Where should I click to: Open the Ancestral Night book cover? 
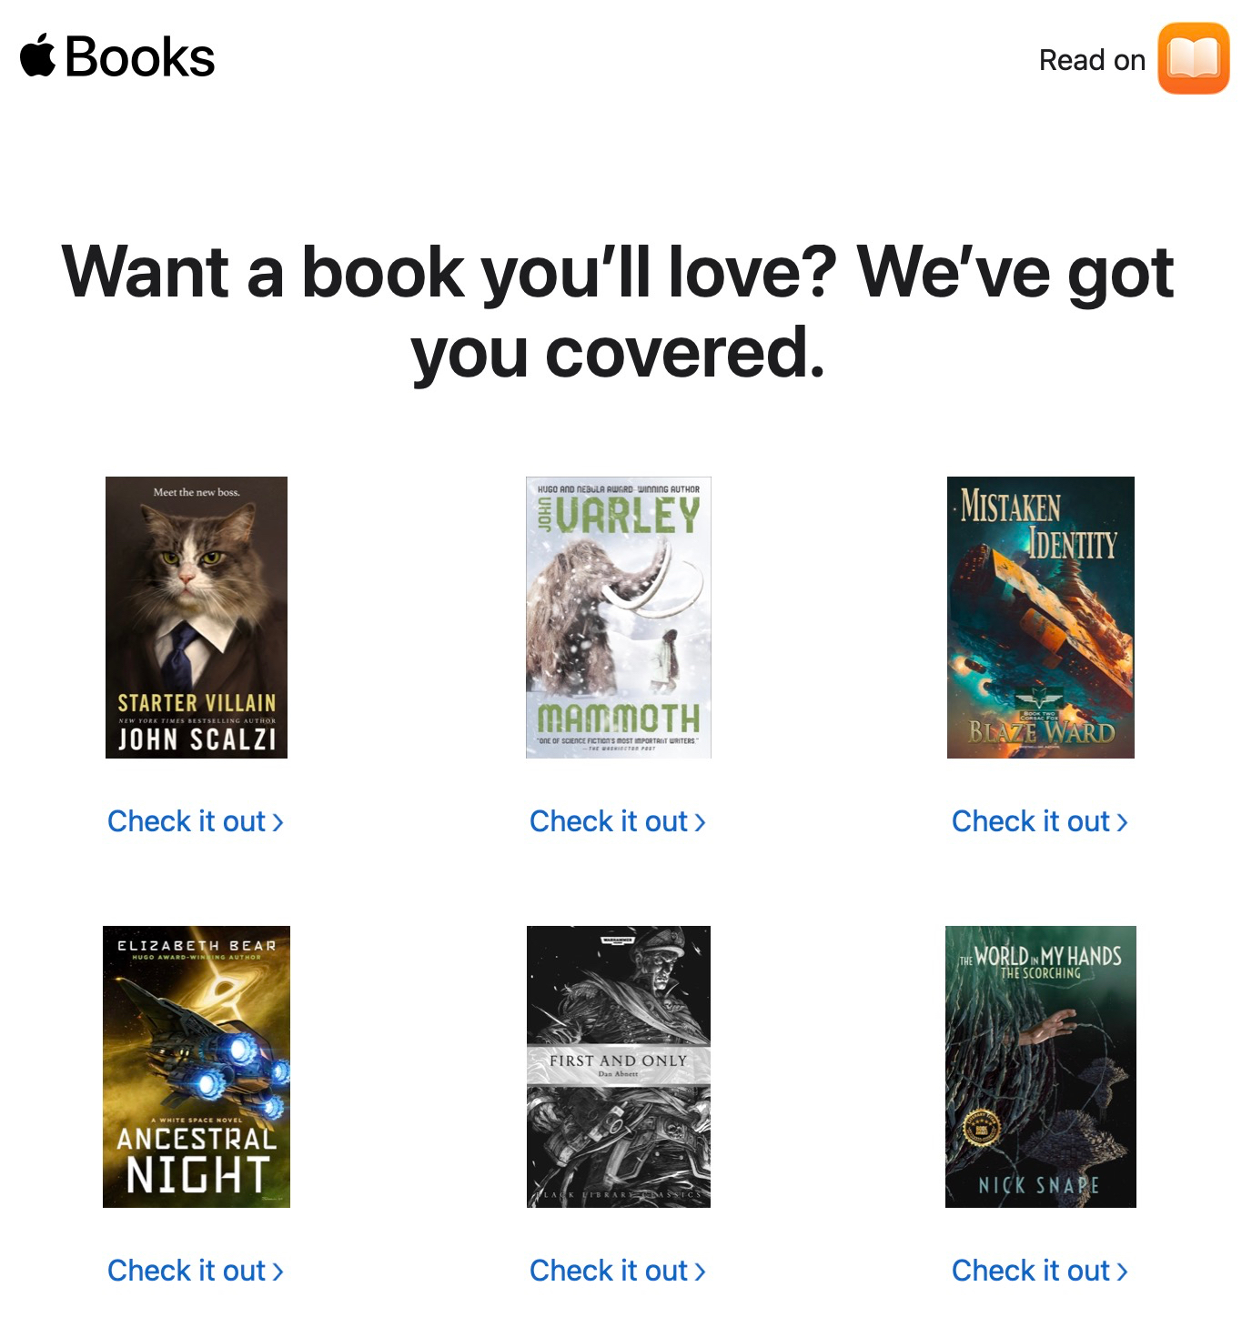[197, 1067]
